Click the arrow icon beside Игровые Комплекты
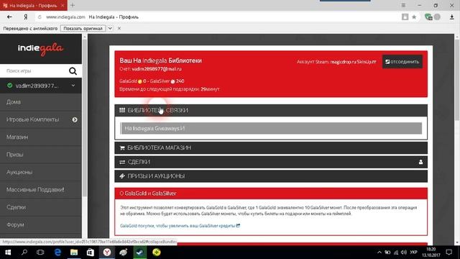This screenshot has height=259, width=460. [x=75, y=119]
